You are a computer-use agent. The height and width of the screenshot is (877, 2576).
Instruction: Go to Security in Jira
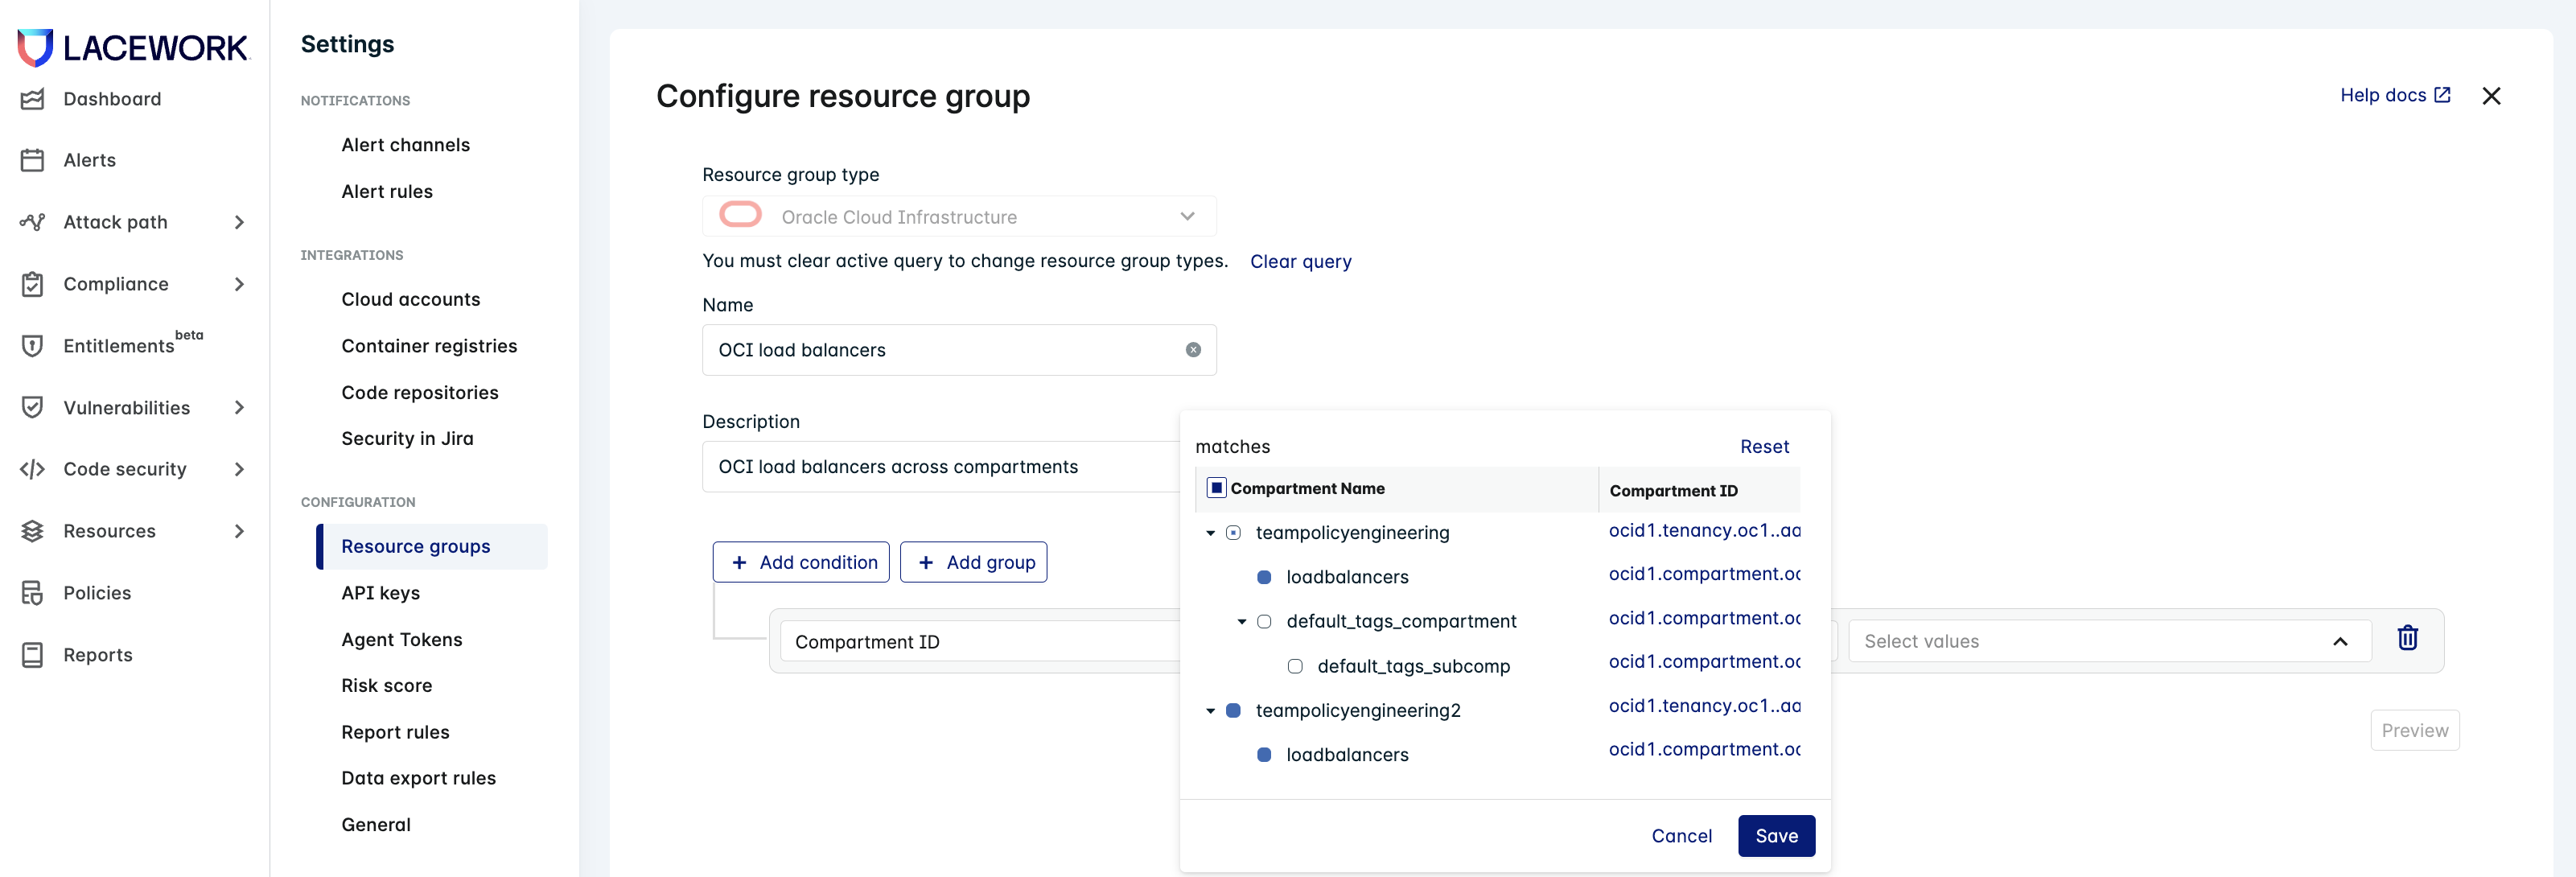coord(407,438)
